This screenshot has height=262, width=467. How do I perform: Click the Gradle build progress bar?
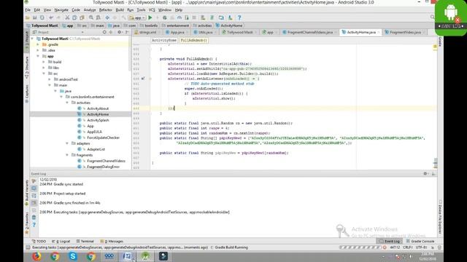360,247
